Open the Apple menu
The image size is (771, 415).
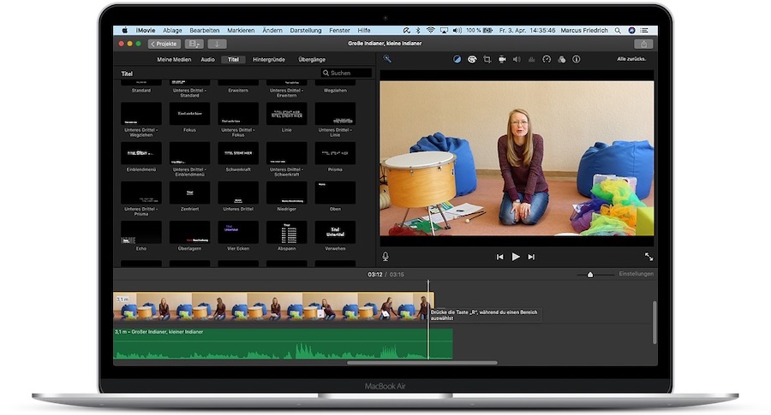[x=124, y=31]
